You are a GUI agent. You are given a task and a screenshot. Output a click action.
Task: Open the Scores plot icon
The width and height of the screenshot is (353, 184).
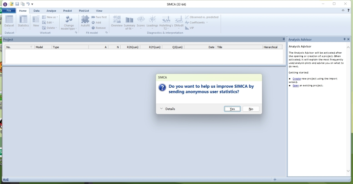[141, 20]
